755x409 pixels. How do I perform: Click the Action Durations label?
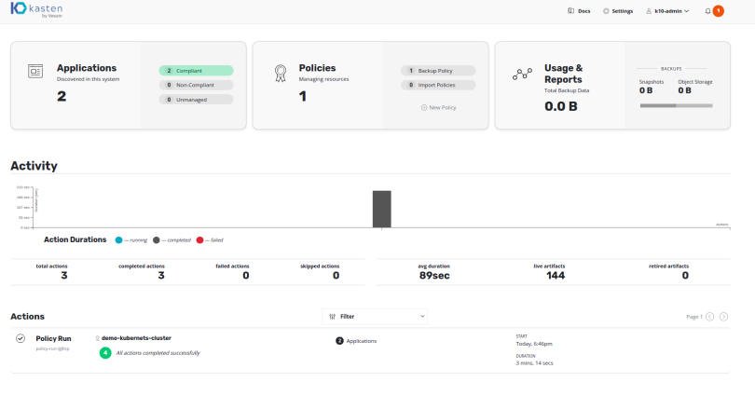75,239
